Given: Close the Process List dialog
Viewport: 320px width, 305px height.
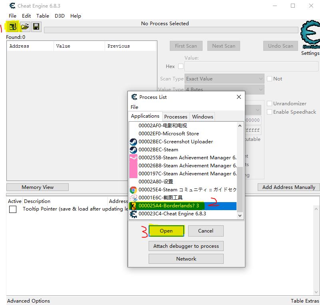Looking at the screenshot, I should 239,97.
